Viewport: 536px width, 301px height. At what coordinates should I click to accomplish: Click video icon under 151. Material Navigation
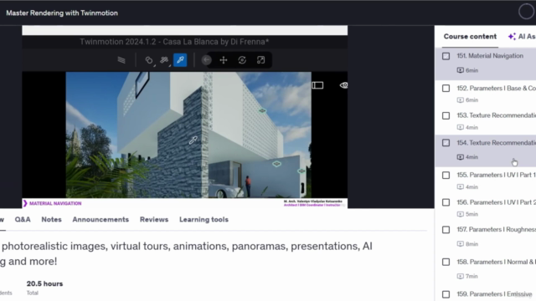(461, 70)
